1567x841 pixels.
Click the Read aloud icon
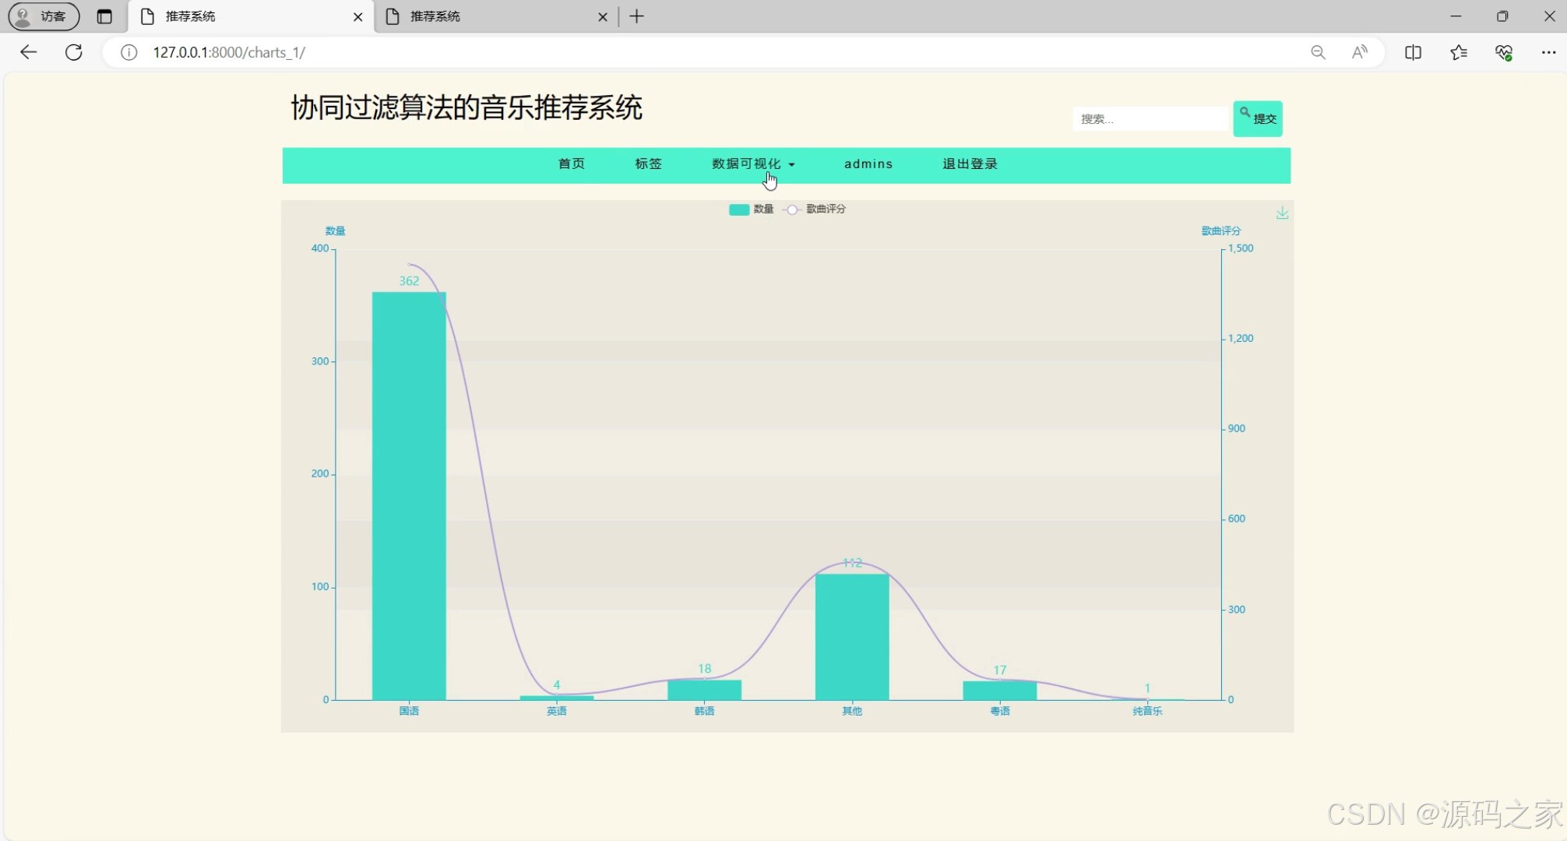click(x=1360, y=52)
